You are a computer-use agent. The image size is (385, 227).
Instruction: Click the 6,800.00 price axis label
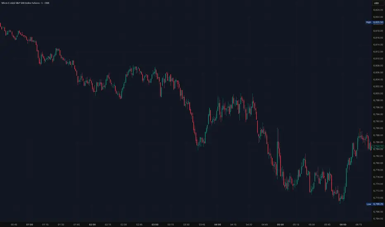[378, 94]
